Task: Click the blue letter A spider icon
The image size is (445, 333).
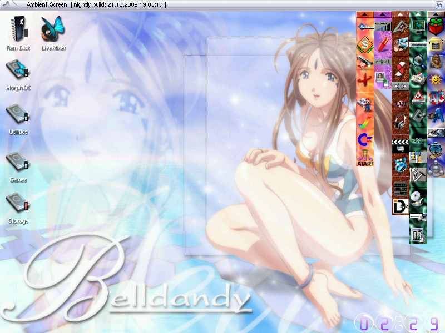Action: click(x=436, y=115)
